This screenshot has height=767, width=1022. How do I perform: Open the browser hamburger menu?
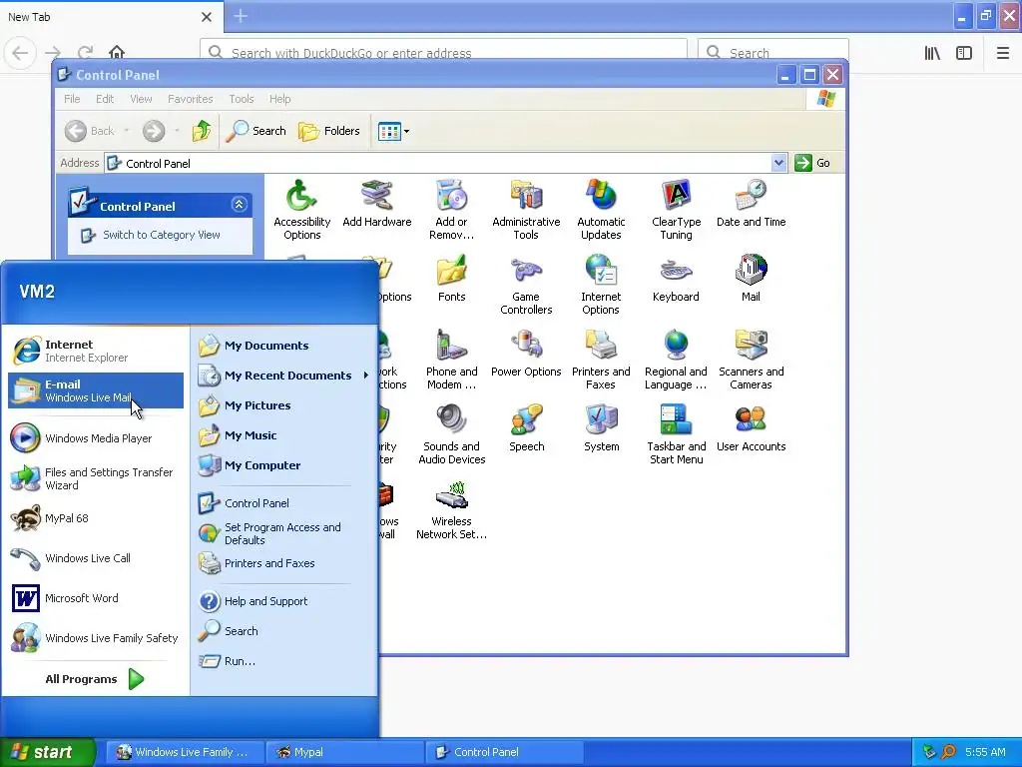click(x=1002, y=53)
